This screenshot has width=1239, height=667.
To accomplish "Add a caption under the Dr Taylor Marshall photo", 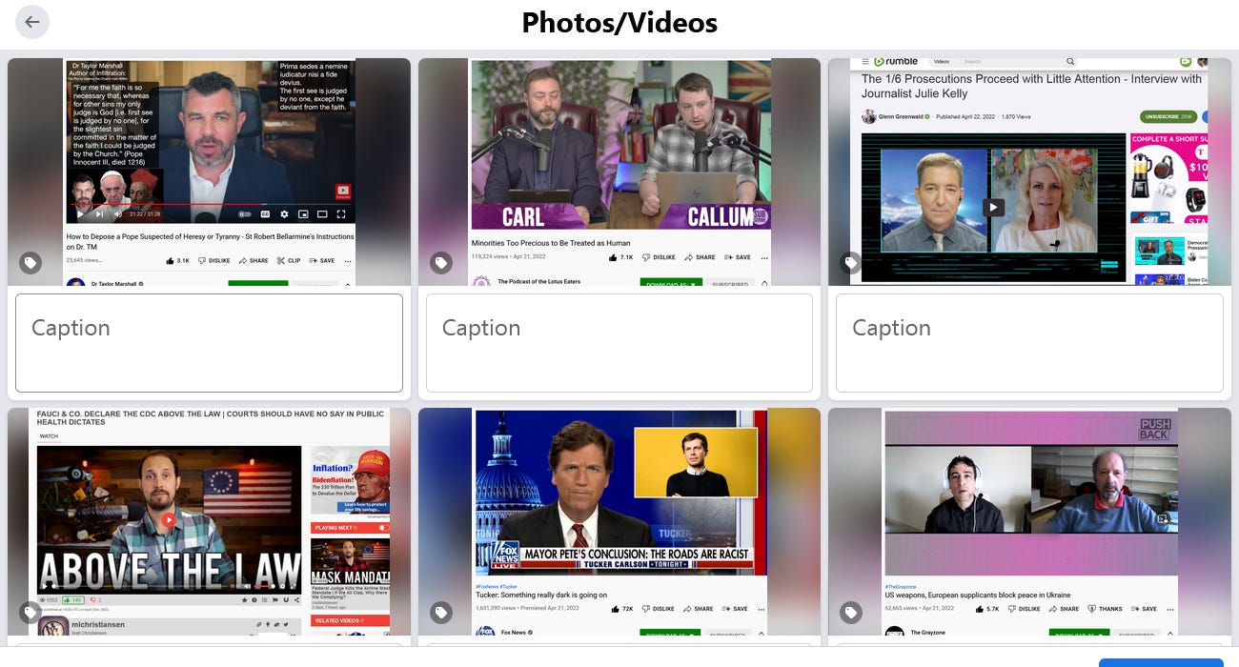I will click(x=209, y=343).
